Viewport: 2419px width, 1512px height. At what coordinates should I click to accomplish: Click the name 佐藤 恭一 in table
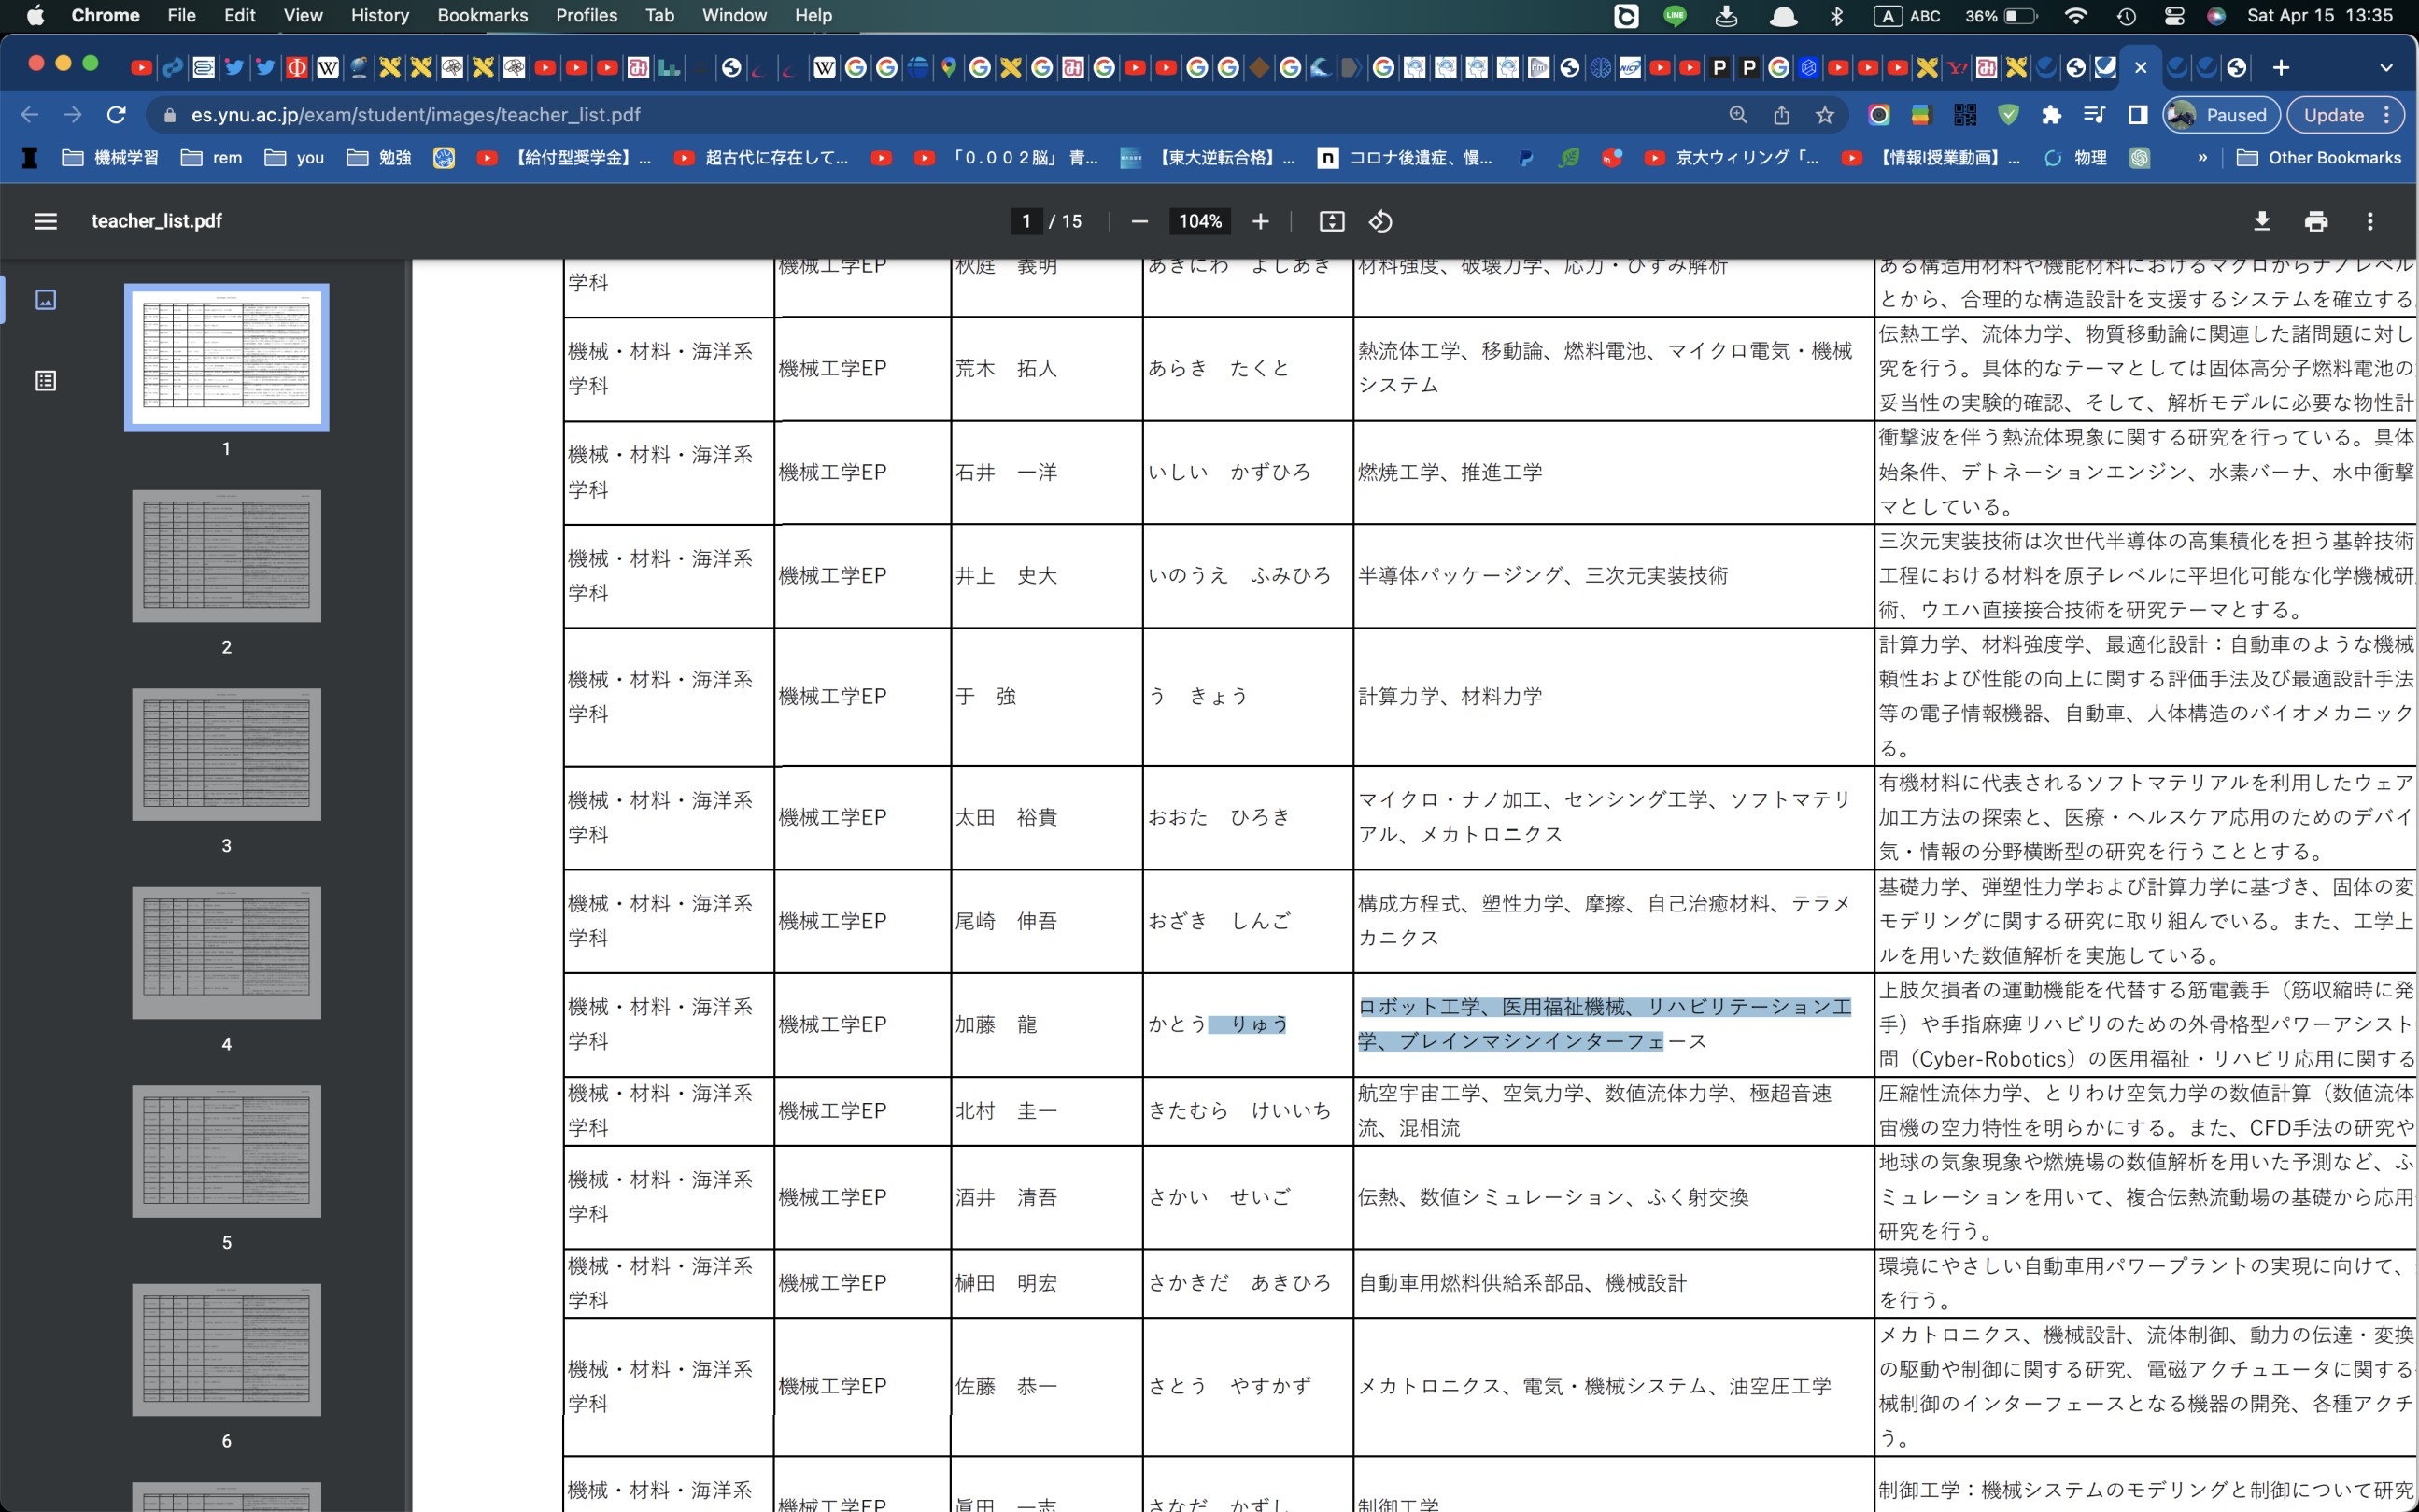click(1005, 1386)
